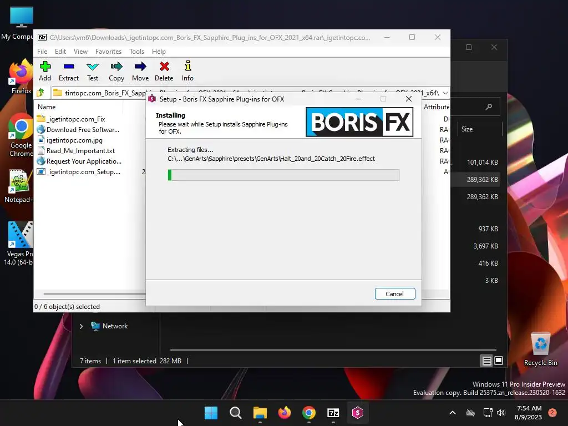The width and height of the screenshot is (568, 426).
Task: Switch to Sapphire setup in taskbar
Action: click(x=358, y=413)
